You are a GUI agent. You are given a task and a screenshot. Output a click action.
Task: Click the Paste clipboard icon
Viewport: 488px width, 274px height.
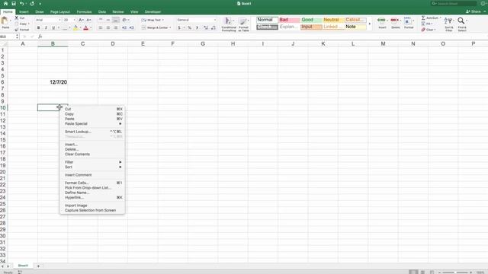pos(5,21)
